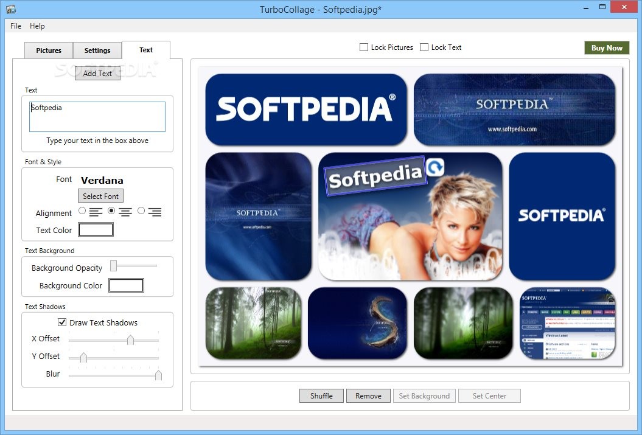Switch to the Settings tab
Screen dimensions: 642x435
coord(97,50)
